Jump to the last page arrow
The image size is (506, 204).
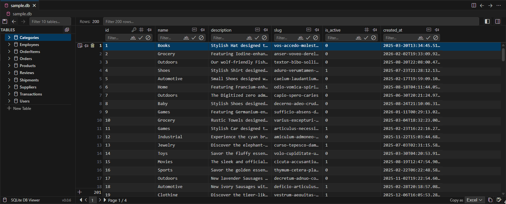tap(105, 200)
